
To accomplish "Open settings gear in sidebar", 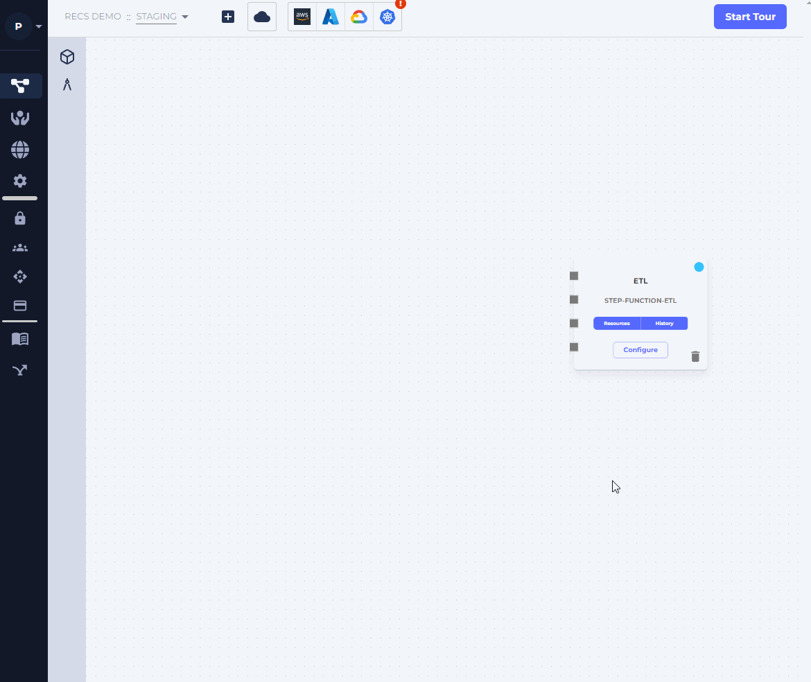I will pos(20,181).
